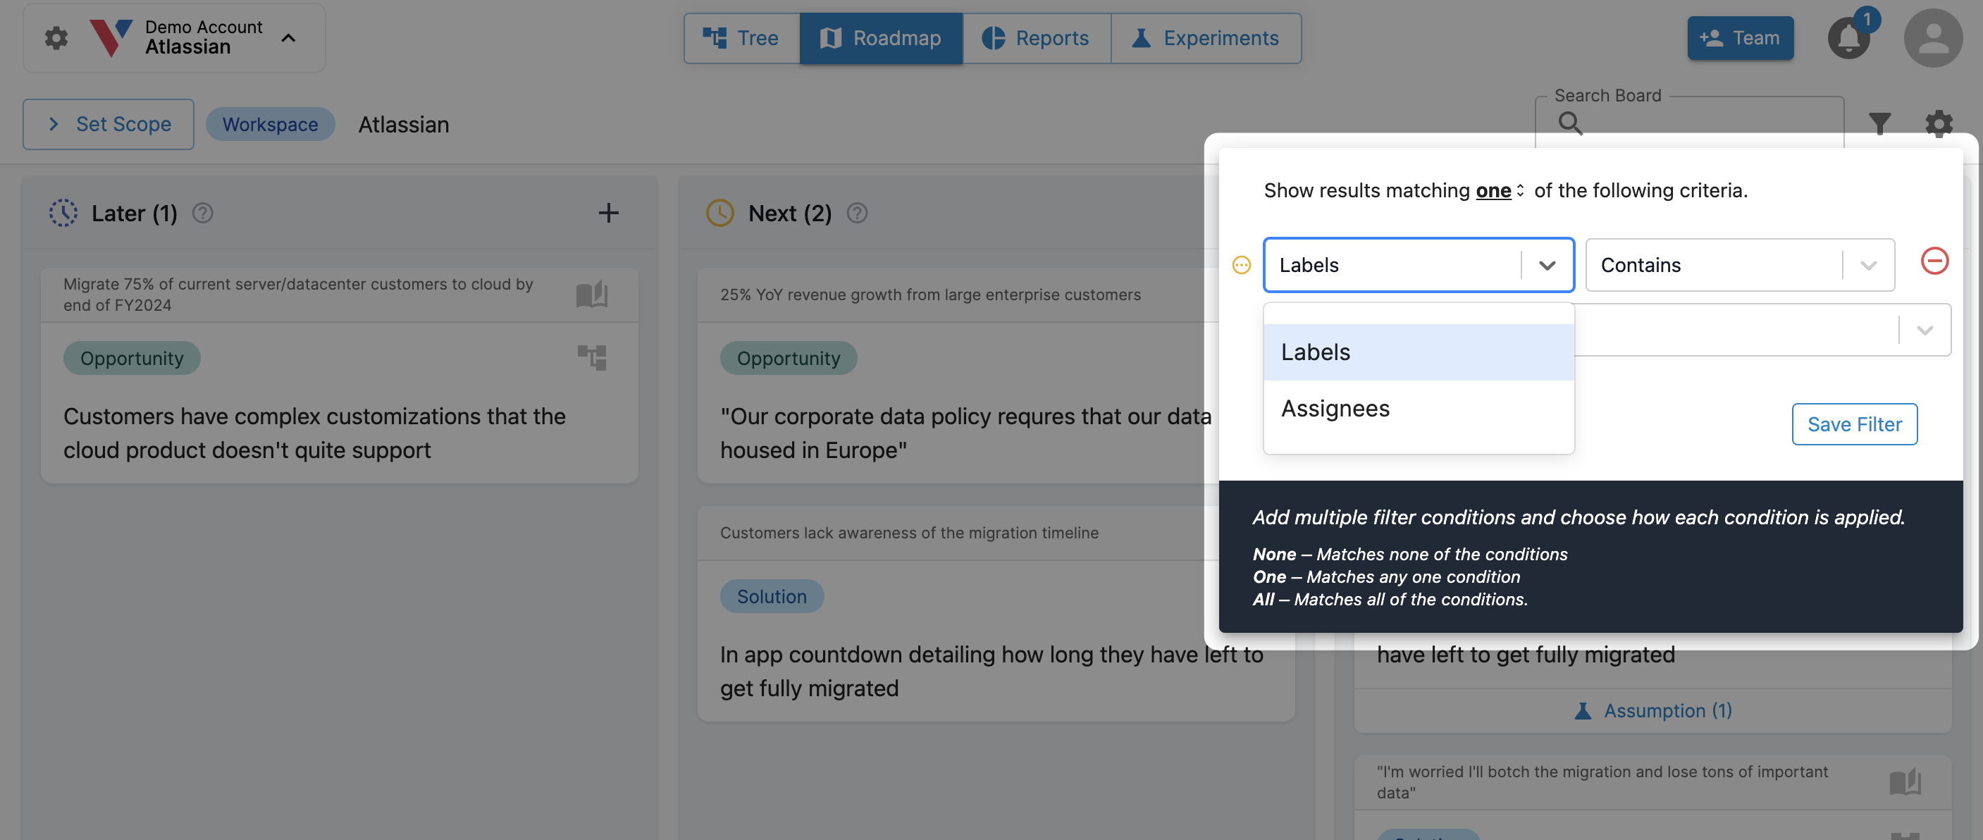This screenshot has width=1983, height=840.
Task: Toggle the board filter funnel icon
Action: click(1879, 124)
